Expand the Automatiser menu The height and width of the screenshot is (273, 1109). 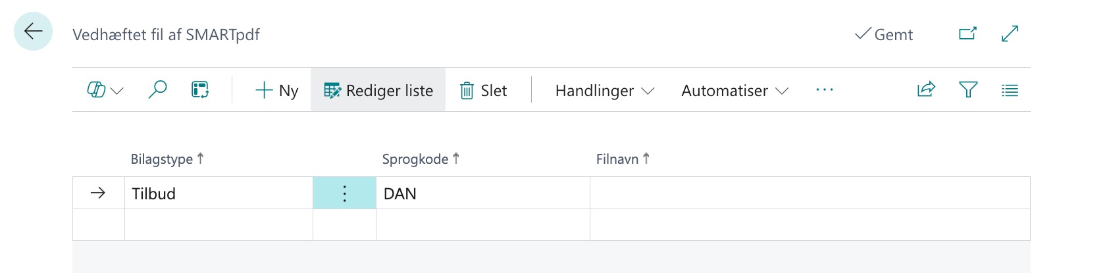pos(735,90)
